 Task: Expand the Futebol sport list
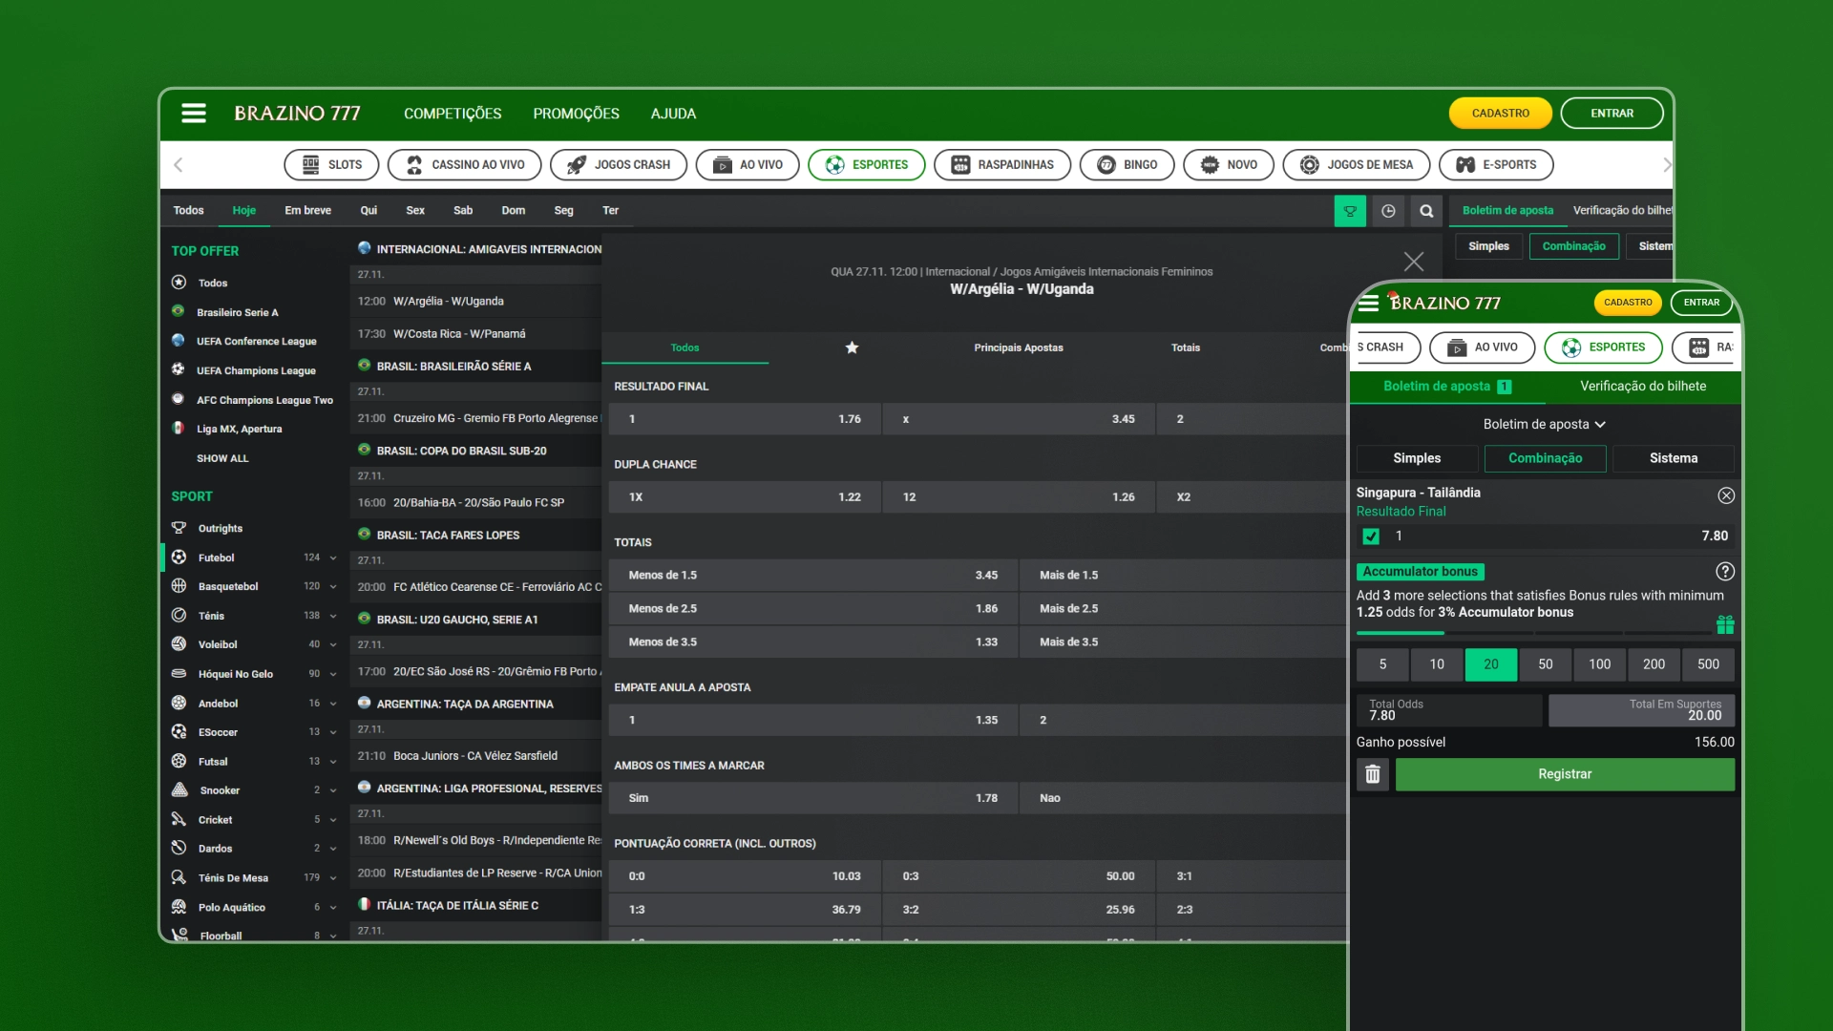(x=333, y=558)
